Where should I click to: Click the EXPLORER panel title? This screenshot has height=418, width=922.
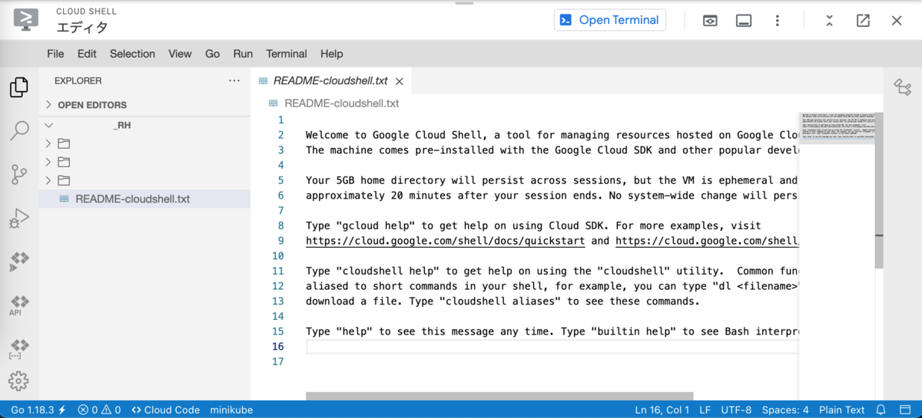pyautogui.click(x=78, y=81)
